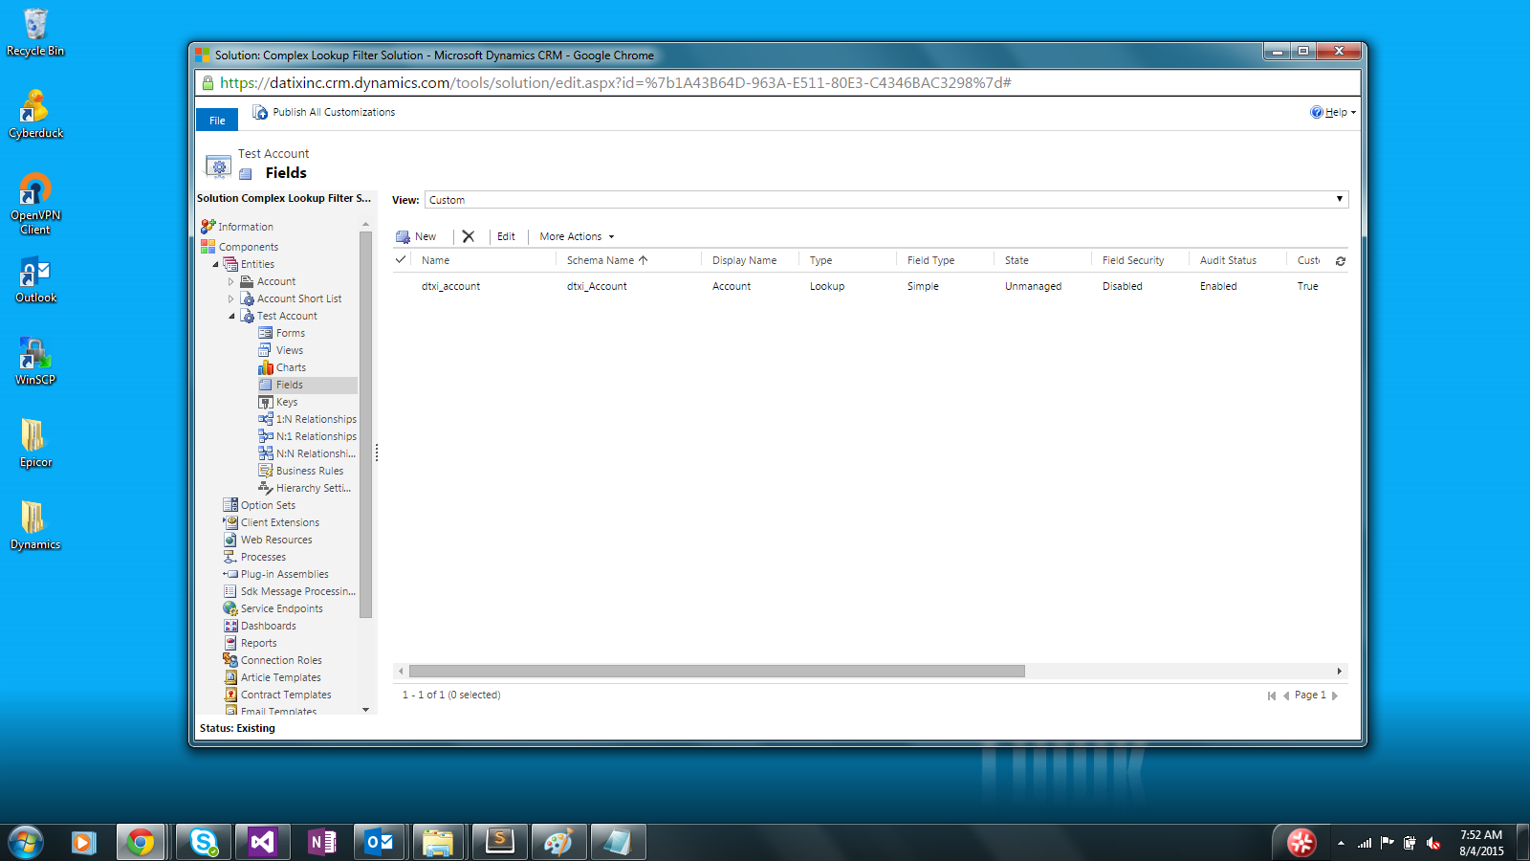The height and width of the screenshot is (861, 1530).
Task: Go to the first page arrow
Action: click(1272, 695)
